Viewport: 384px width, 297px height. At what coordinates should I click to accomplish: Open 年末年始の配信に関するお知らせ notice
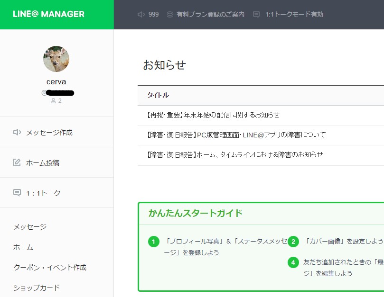pos(213,115)
